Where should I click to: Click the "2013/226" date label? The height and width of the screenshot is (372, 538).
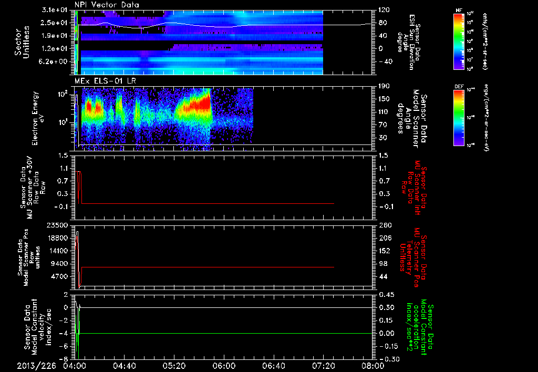36,366
